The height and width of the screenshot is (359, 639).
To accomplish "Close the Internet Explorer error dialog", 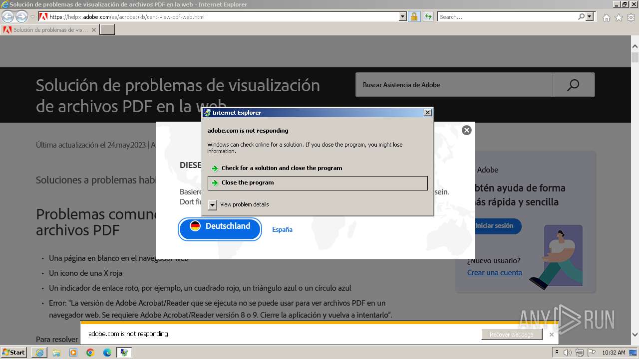I will coord(428,113).
